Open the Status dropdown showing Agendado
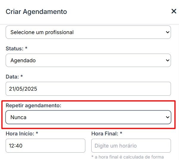Image resolution: width=179 pixels, height=160 pixels. tap(88, 60)
